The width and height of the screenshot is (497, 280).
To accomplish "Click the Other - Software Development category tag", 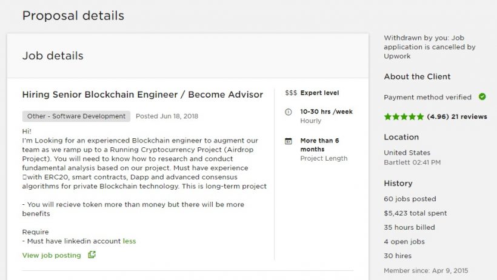I will [x=76, y=116].
